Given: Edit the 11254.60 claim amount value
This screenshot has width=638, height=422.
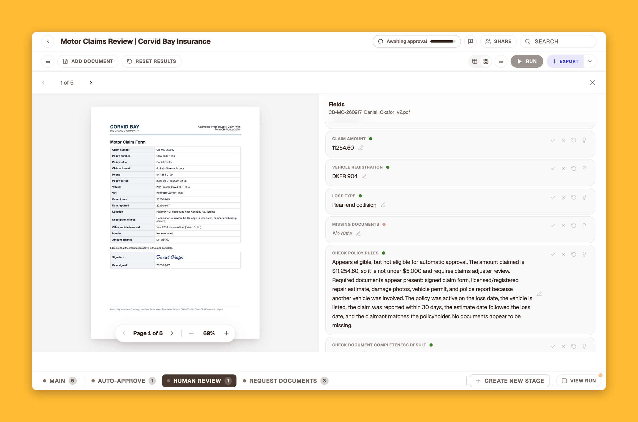Looking at the screenshot, I should point(361,148).
